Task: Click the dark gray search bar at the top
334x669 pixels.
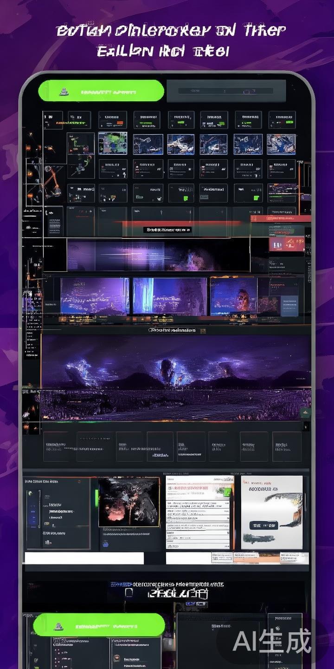Action: (226, 91)
